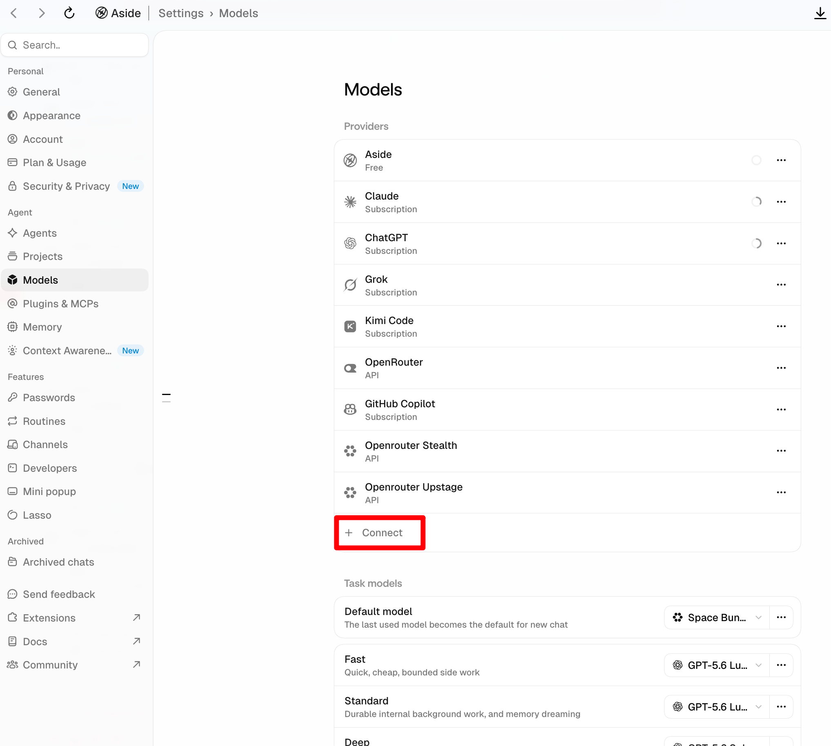Go to Account settings

tap(75, 139)
